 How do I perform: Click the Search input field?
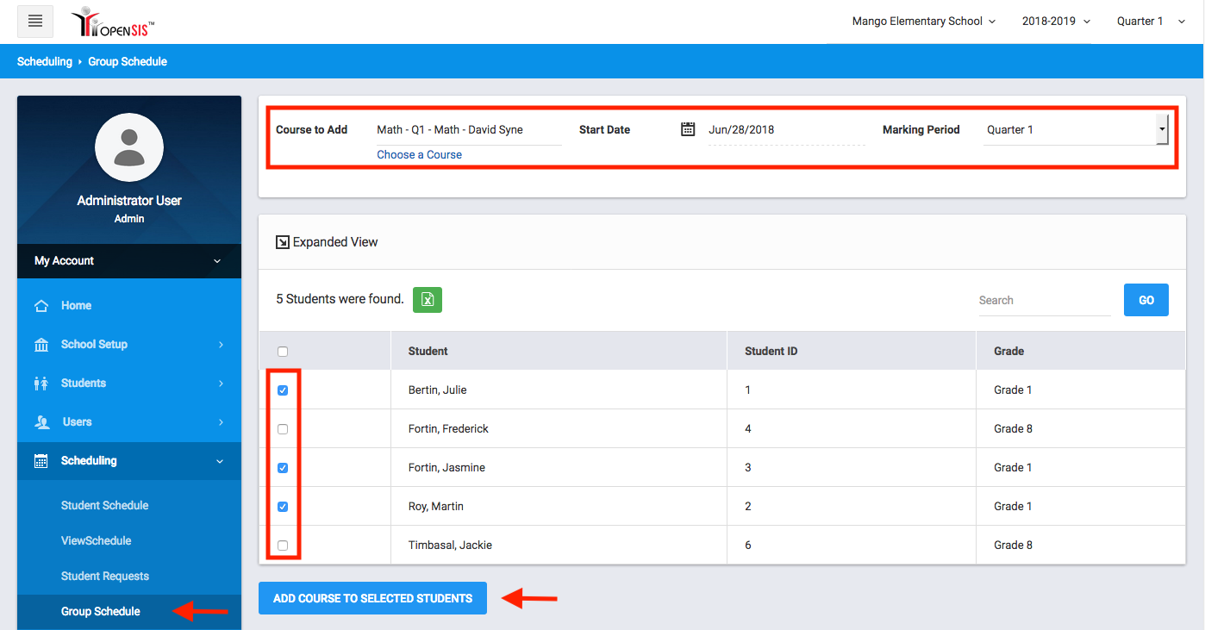click(1044, 301)
